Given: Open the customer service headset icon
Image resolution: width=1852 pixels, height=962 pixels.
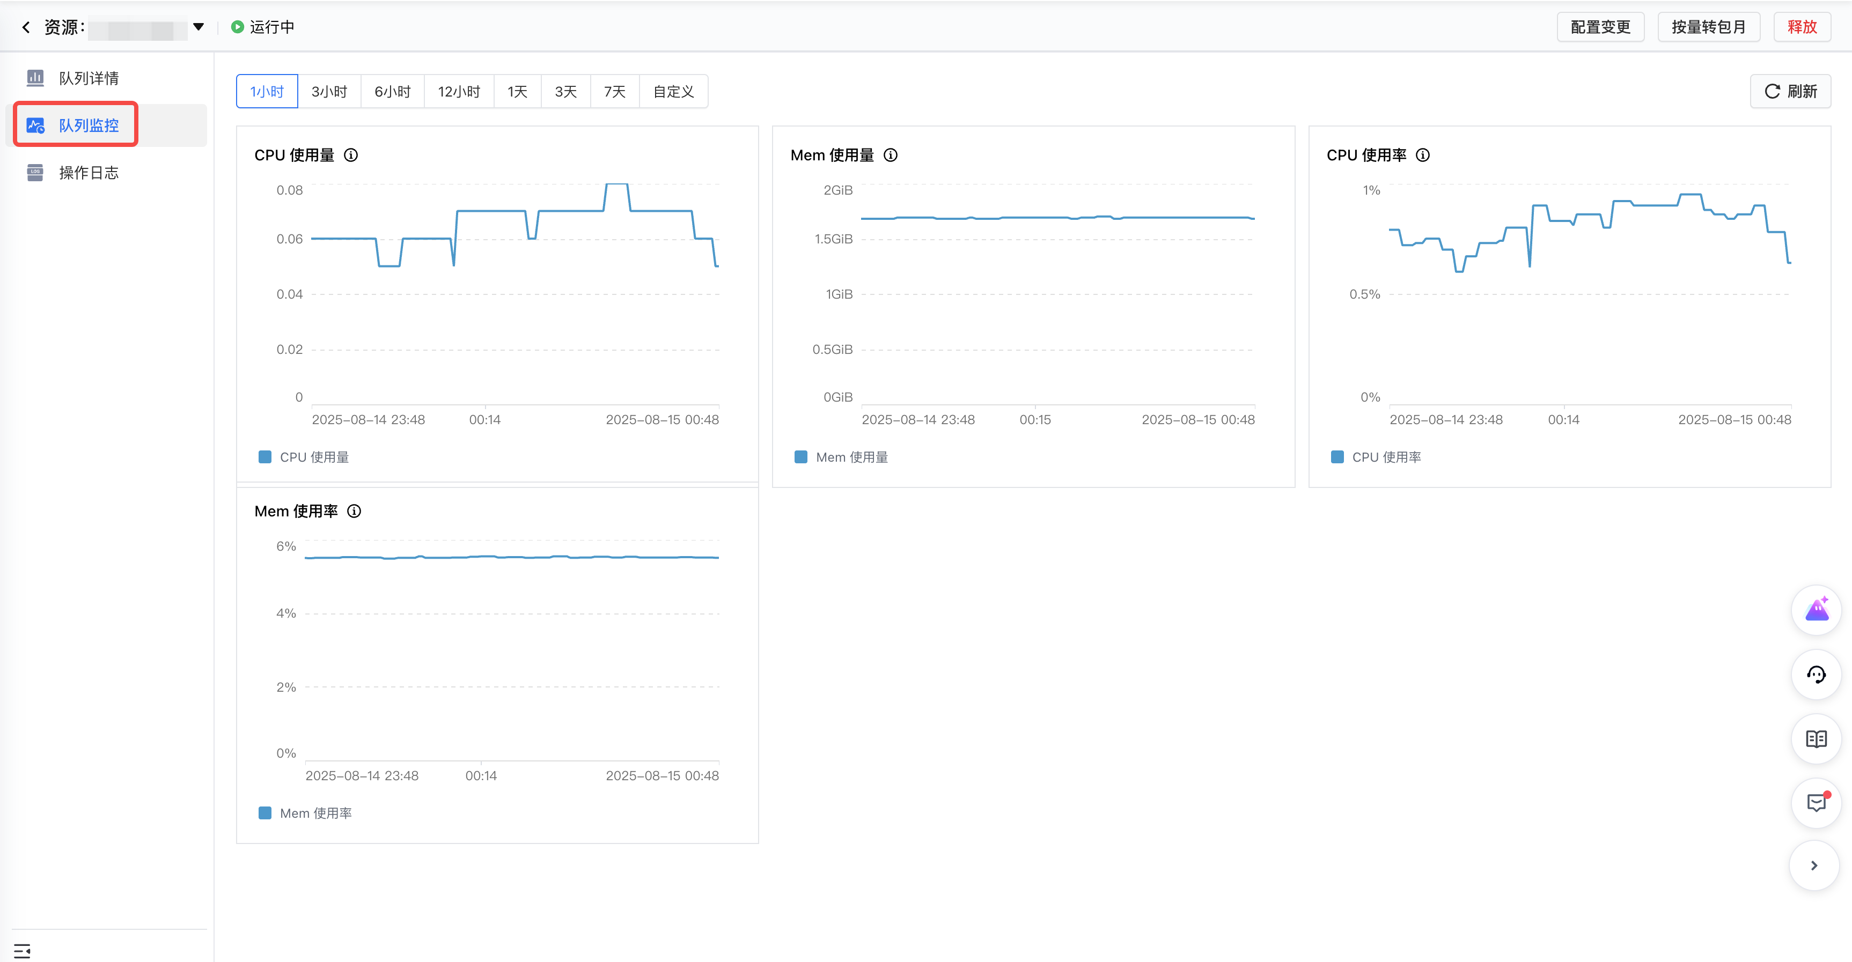Looking at the screenshot, I should (x=1816, y=675).
